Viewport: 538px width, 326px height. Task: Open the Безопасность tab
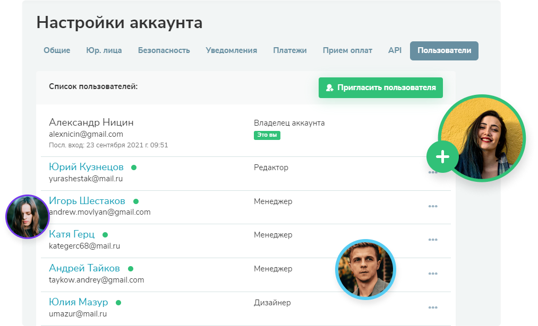[x=164, y=50]
